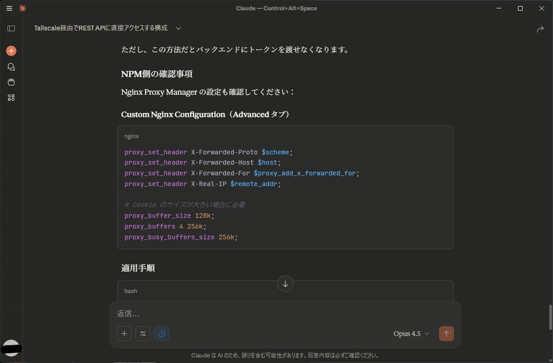Jump to the bottom with the down-arrow button
This screenshot has width=553, height=363.
[x=285, y=284]
